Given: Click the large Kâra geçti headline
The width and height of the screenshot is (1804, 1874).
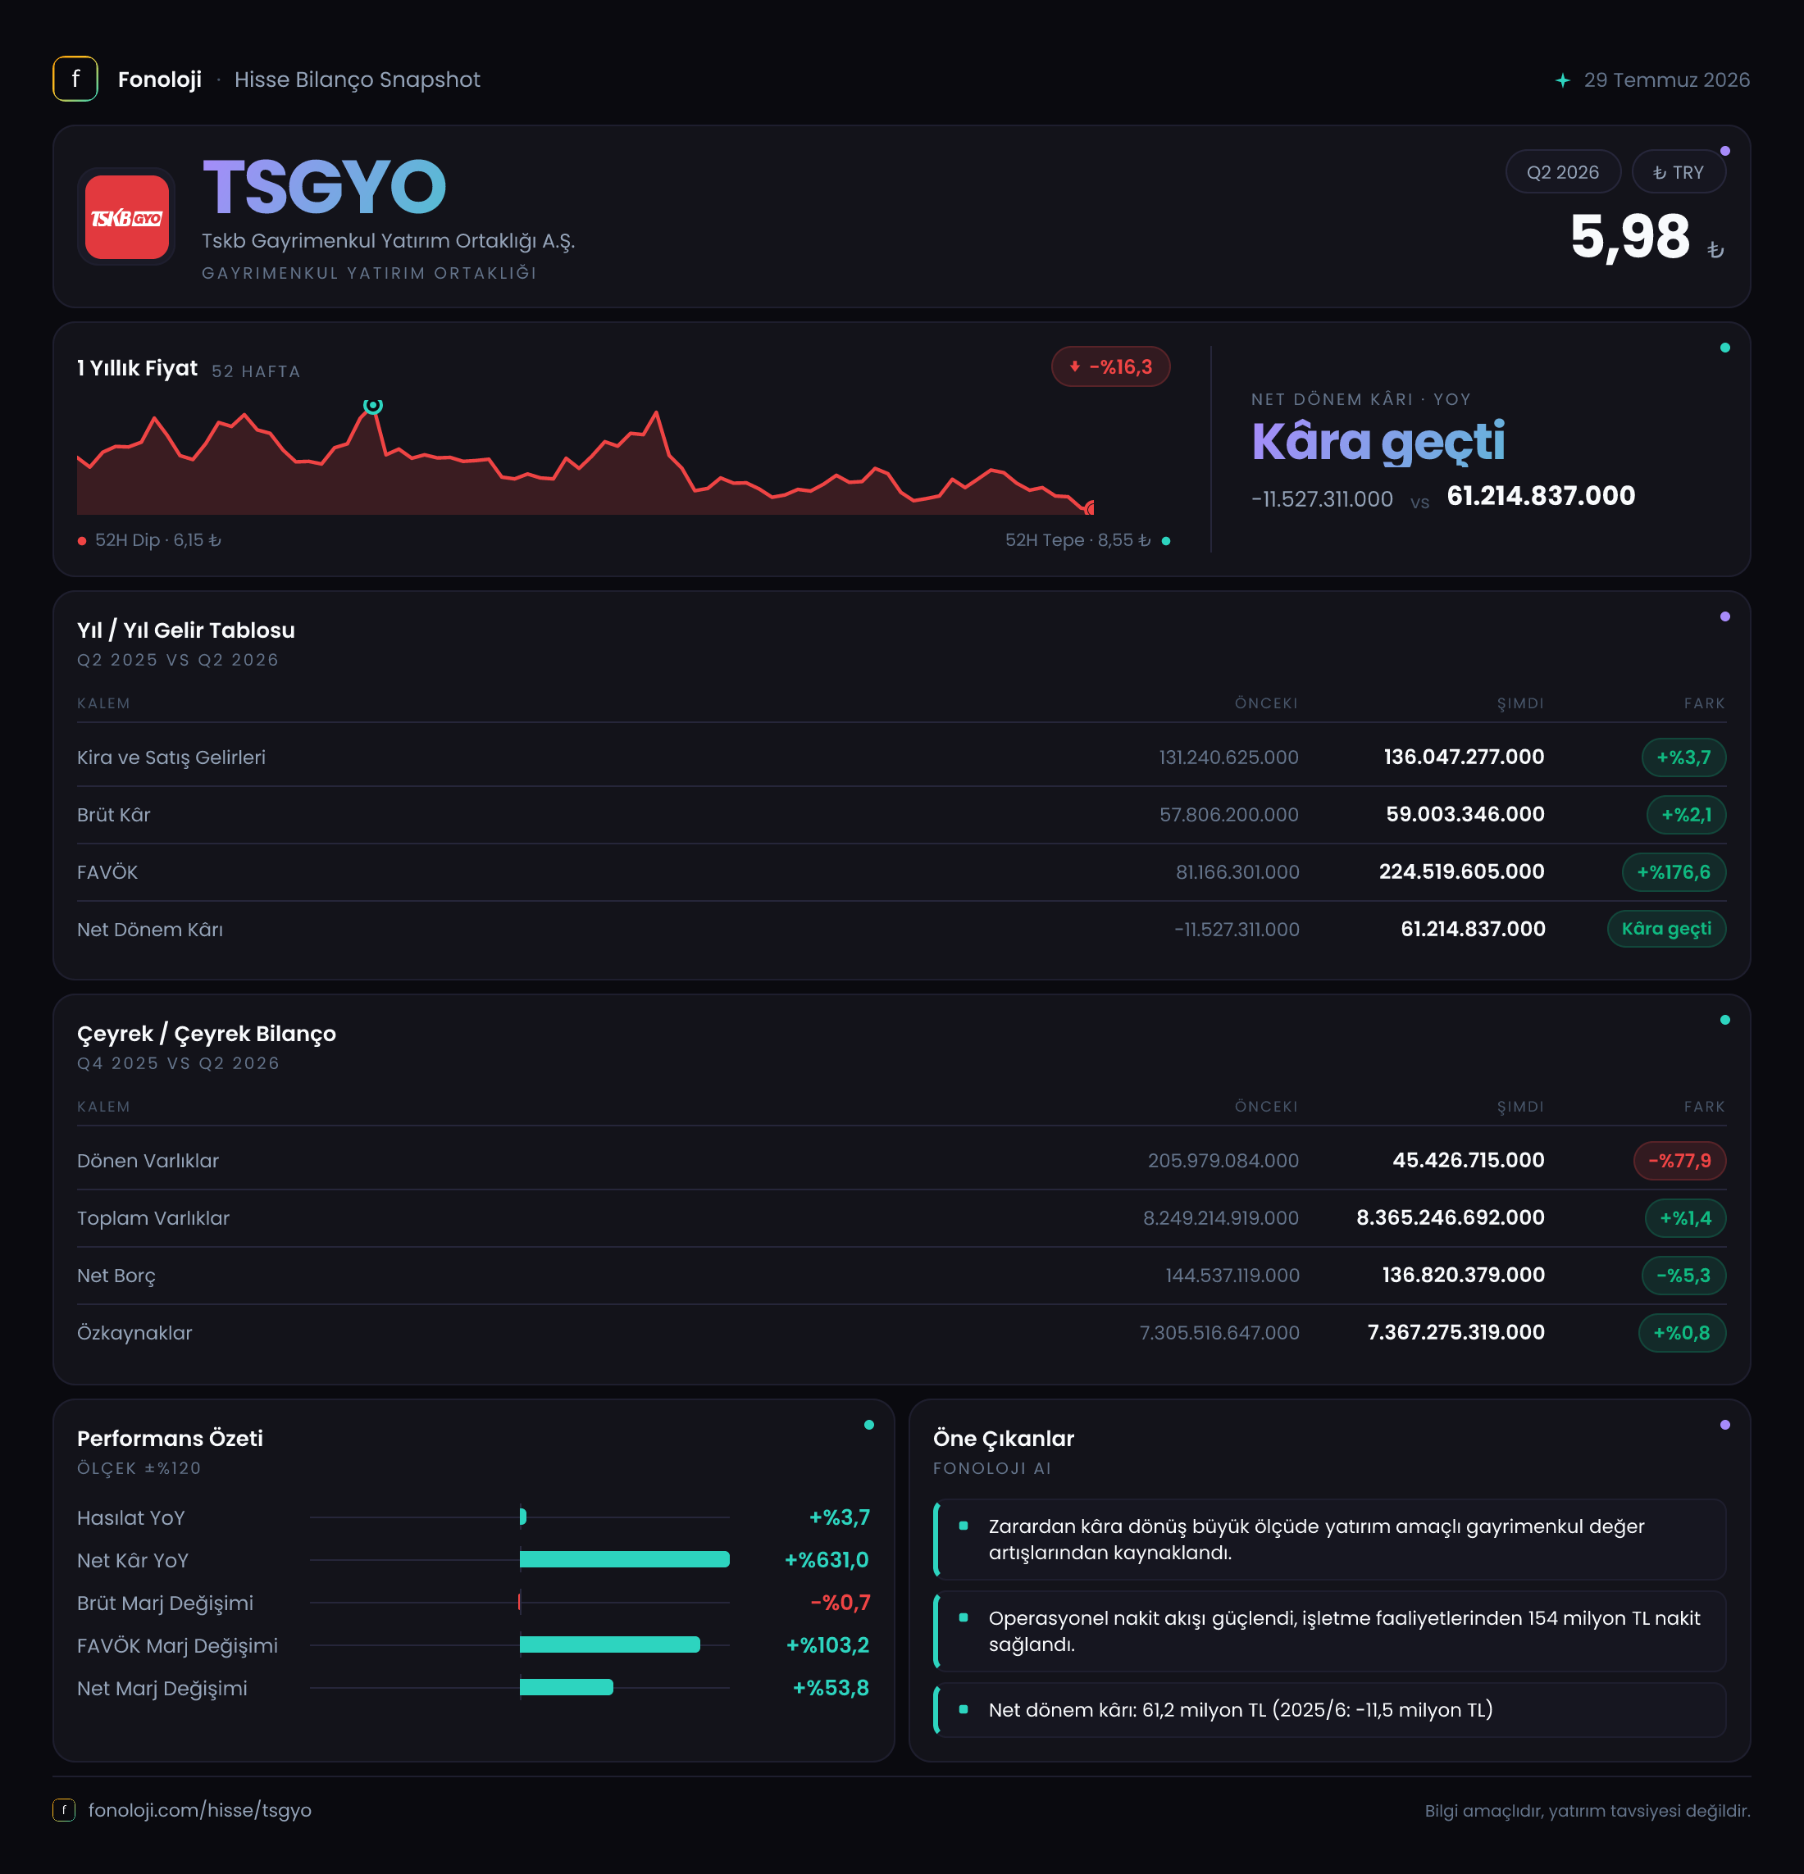Looking at the screenshot, I should coord(1378,442).
